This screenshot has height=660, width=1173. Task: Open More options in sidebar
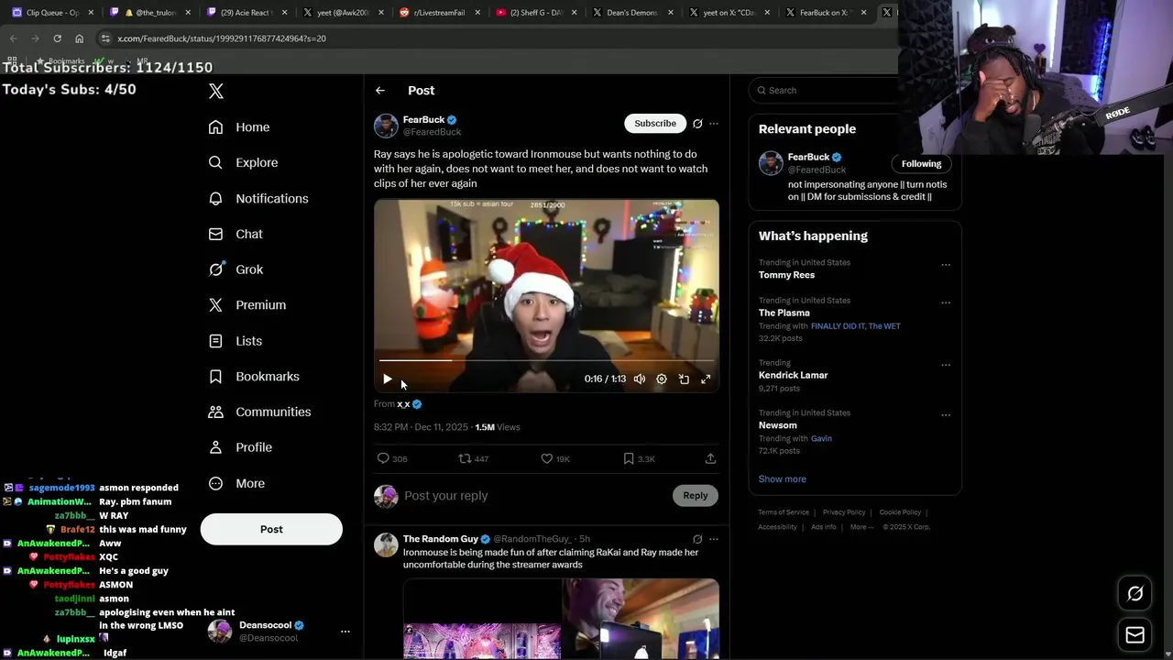tap(236, 484)
